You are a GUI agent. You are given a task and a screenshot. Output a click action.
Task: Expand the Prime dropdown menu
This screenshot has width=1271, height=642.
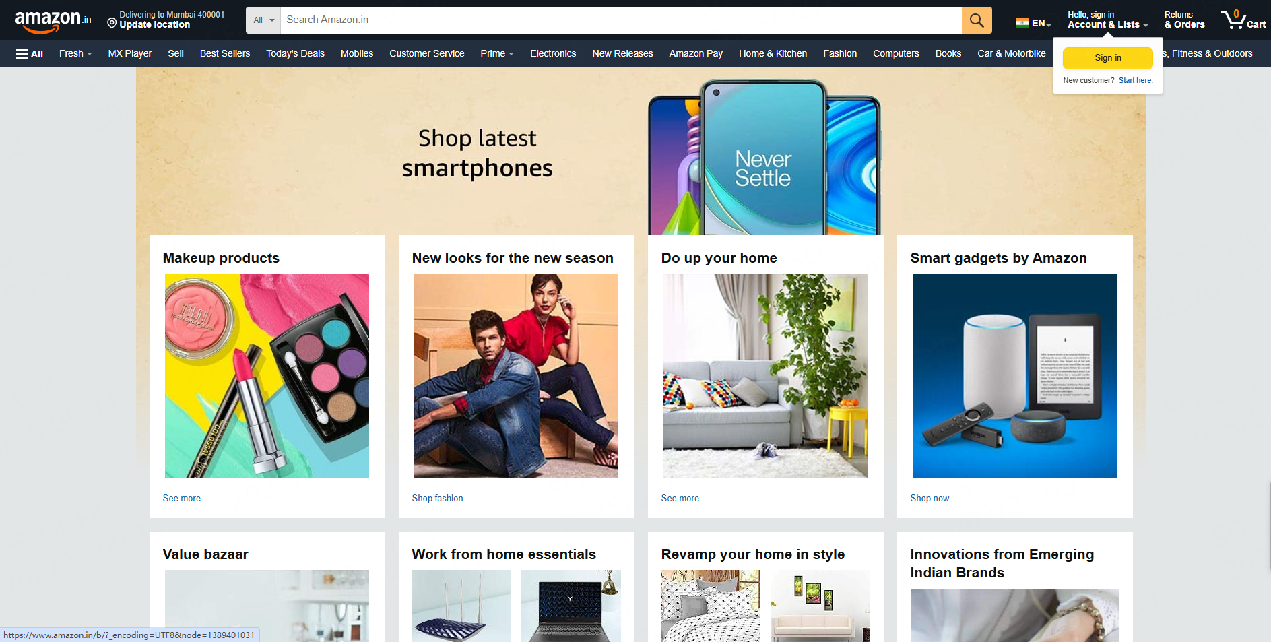(x=496, y=53)
